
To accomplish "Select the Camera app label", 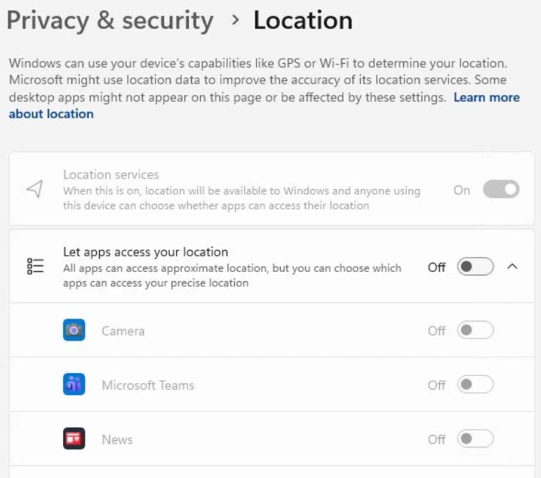I will pos(123,331).
